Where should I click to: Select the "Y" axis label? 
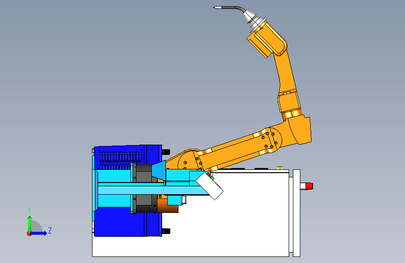click(x=29, y=211)
